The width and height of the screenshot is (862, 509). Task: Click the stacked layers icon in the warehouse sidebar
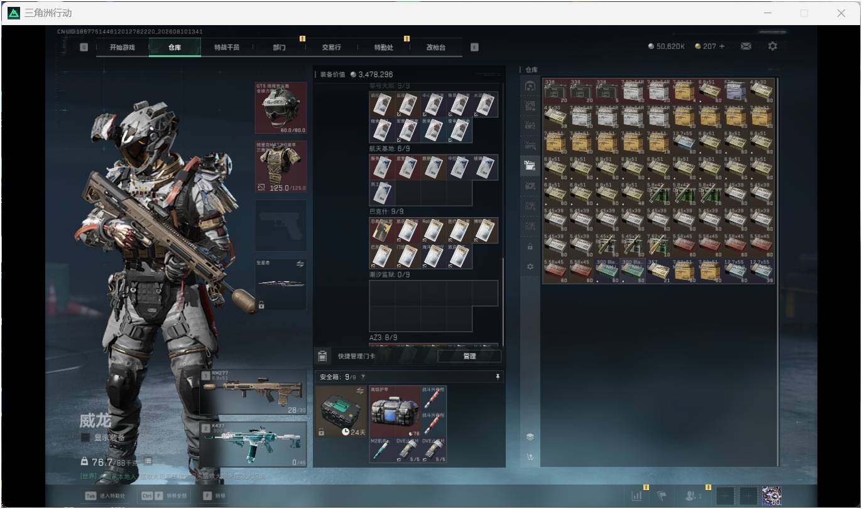pyautogui.click(x=530, y=437)
